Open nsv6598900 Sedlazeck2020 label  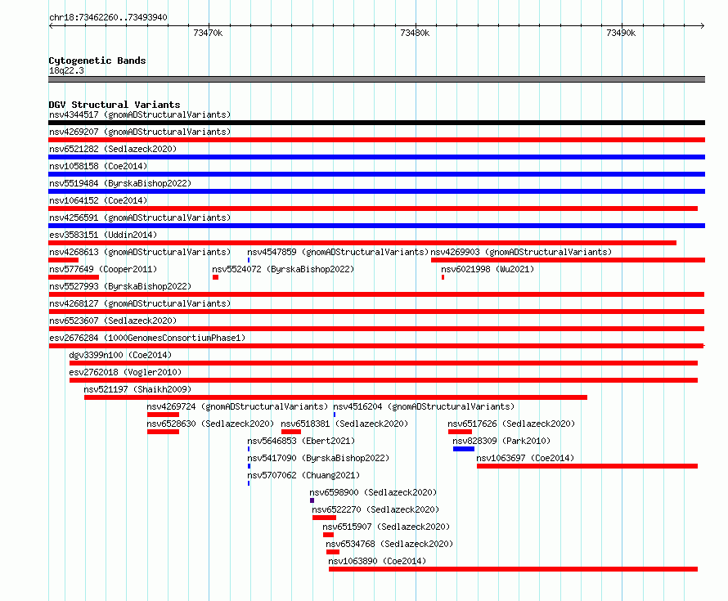373,492
